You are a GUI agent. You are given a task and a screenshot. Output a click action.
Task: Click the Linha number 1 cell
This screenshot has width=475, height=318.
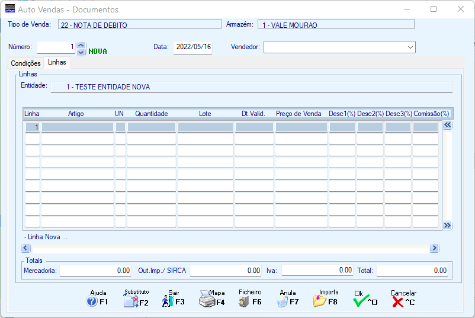[x=33, y=127]
